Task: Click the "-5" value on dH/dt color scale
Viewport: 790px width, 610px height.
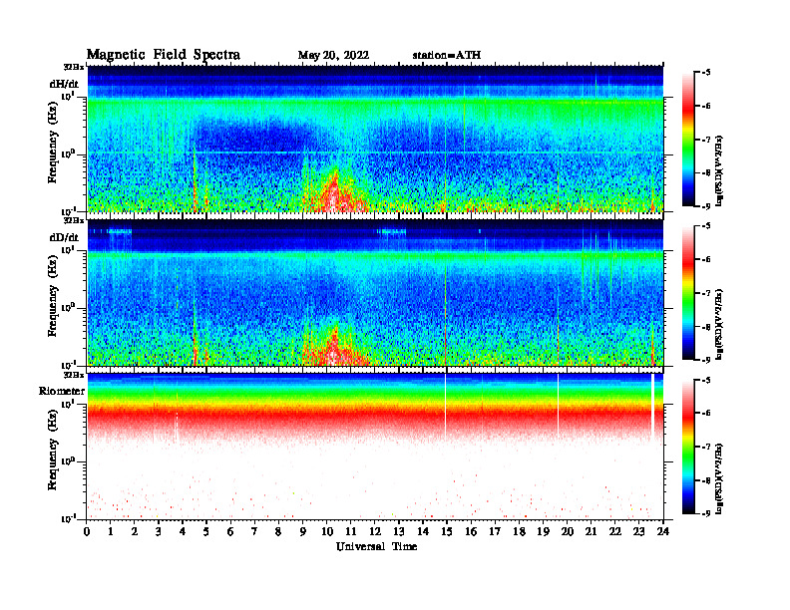Action: [706, 73]
